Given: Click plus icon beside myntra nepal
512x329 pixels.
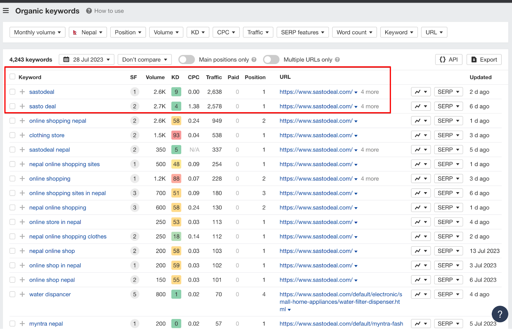Looking at the screenshot, I should coord(22,324).
